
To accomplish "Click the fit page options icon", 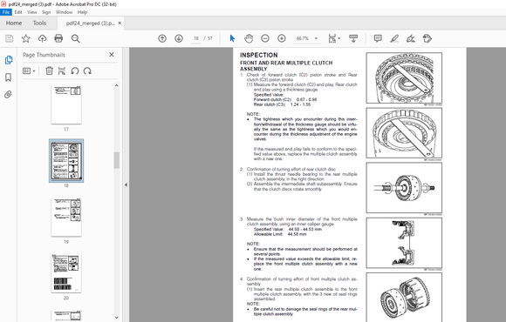I will [332, 38].
